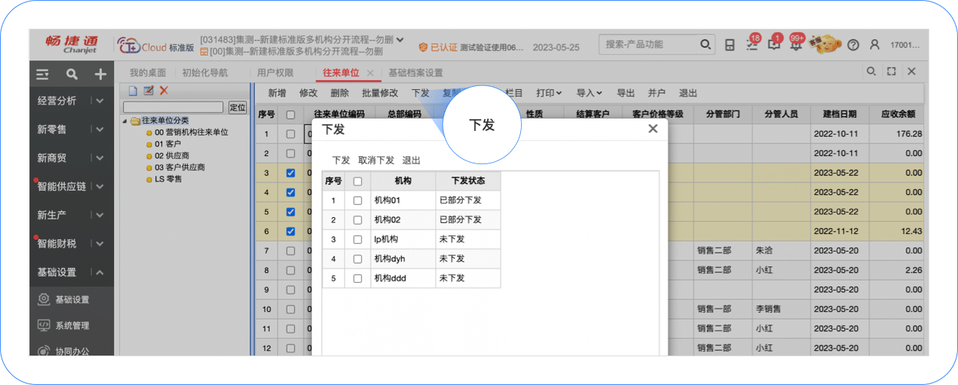Click the 搜索-产品功能 search field
The width and height of the screenshot is (958, 385).
648,45
